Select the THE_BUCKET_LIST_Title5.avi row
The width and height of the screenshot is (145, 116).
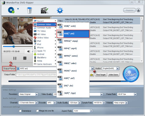point(115,52)
